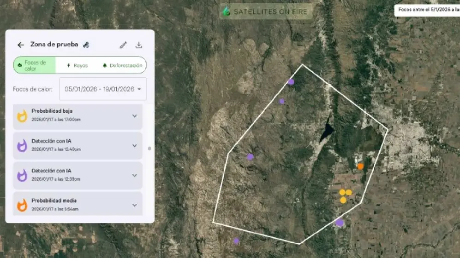460x258 pixels.
Task: Click the purple flame icon of 12:49pm detection
Action: point(22,145)
